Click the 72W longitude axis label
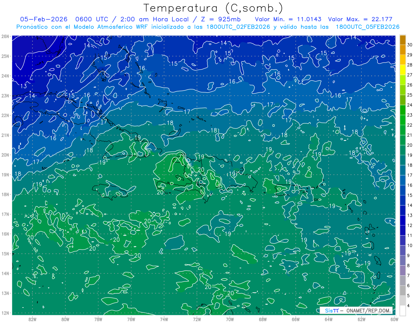Image resolution: width=419 pixels, height=324 pixels. pos(197,319)
